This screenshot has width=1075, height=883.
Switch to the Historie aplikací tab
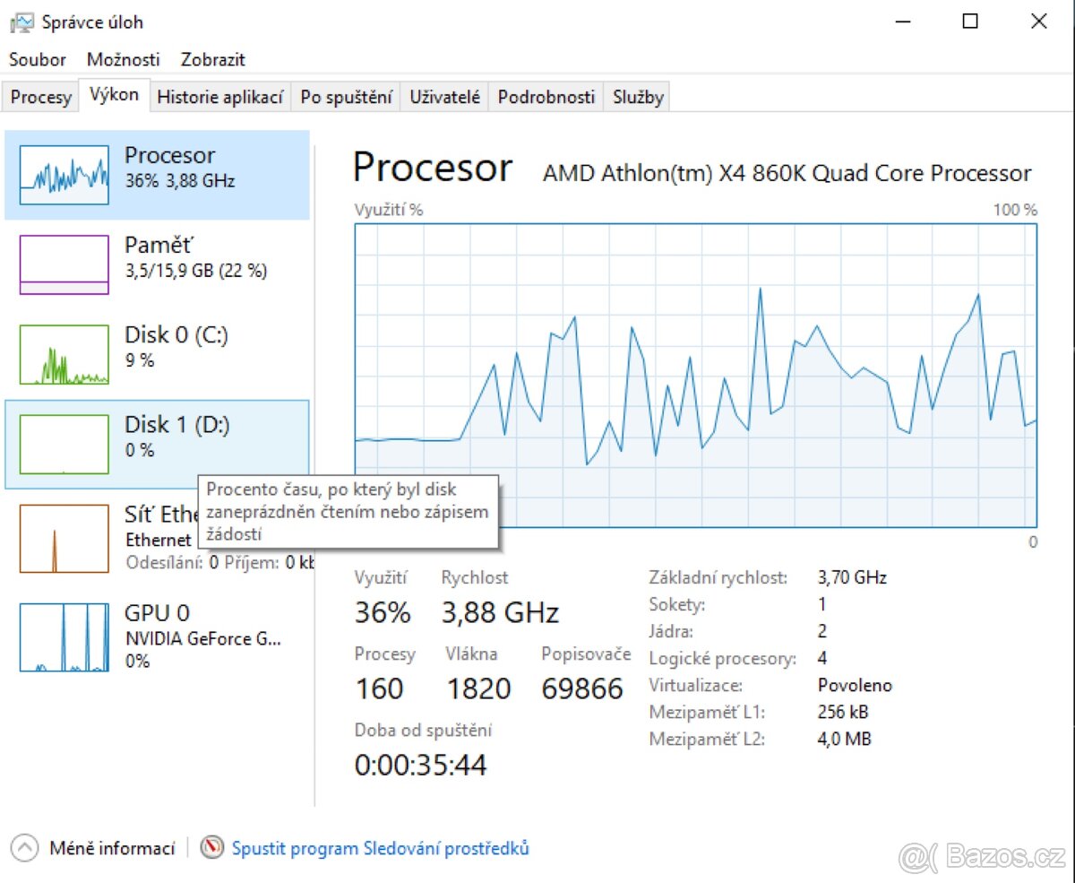220,98
